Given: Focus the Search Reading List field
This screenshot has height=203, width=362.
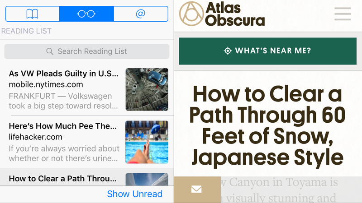Looking at the screenshot, I should click(87, 51).
